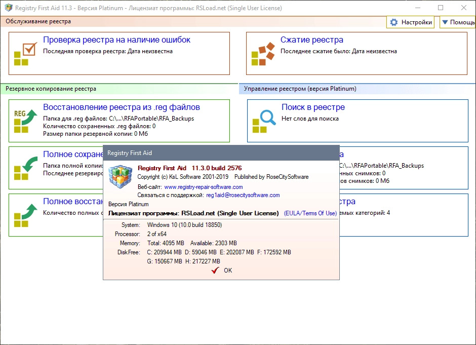476x345 pixels.
Task: Click Лицензиат программы: RSLoad.net text
Action: click(x=193, y=213)
